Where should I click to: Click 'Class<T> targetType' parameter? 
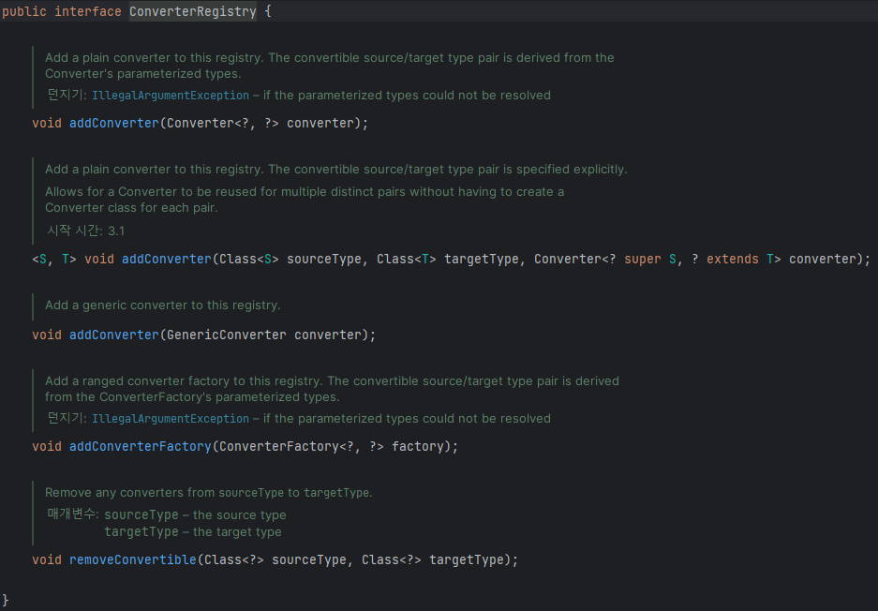447,260
